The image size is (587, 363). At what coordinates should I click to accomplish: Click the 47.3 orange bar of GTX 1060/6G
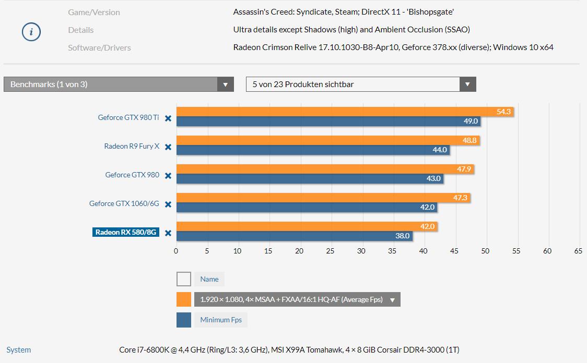(x=323, y=197)
